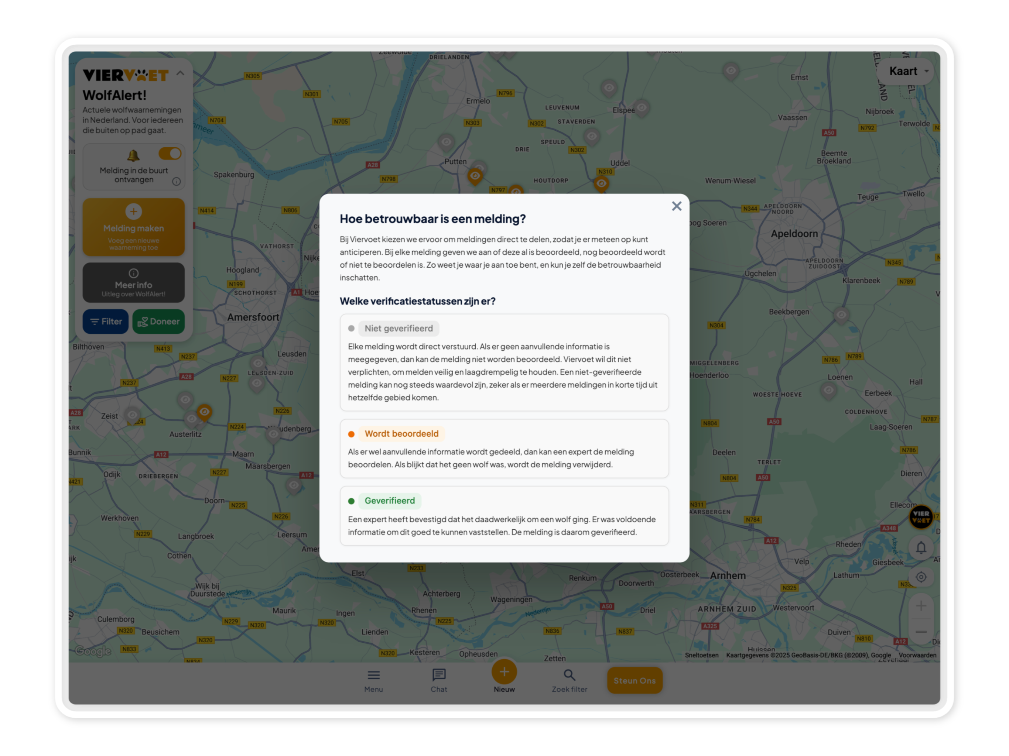
Task: Click gray sighting marker near Zeist
Action: click(x=132, y=415)
